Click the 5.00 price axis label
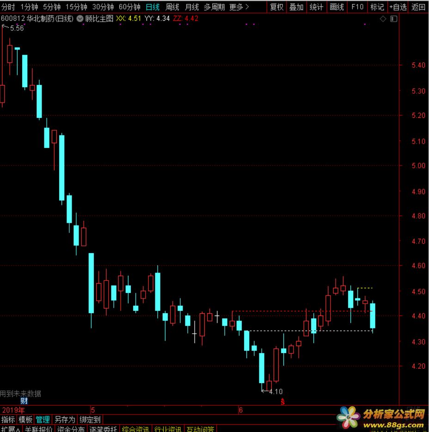429x432 pixels. [418, 165]
